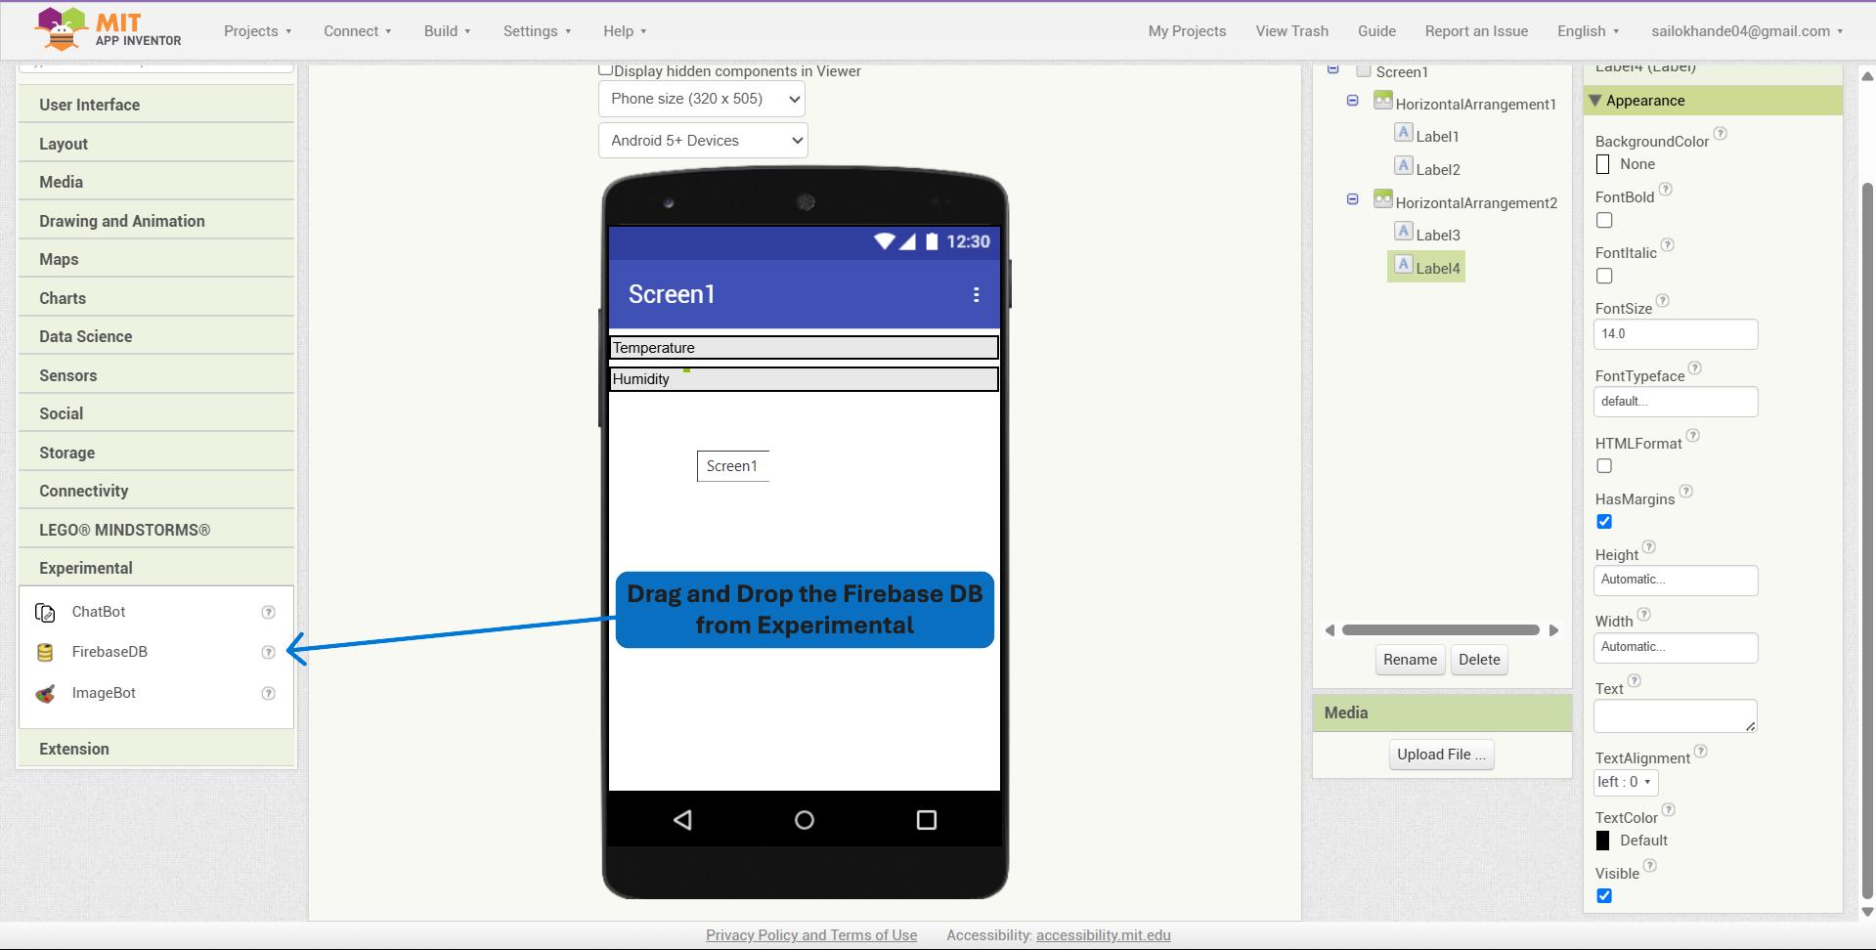Click the Upload File button
1876x950 pixels.
pyautogui.click(x=1441, y=755)
